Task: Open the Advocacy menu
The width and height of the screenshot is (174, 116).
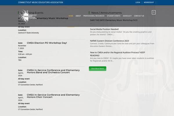Action: 127,16
